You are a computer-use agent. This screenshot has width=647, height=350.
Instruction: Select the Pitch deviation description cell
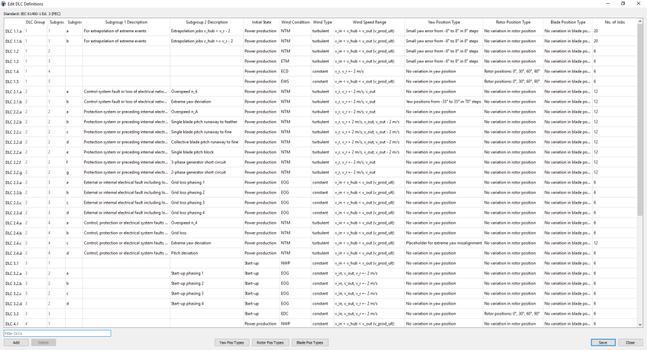tap(206, 253)
